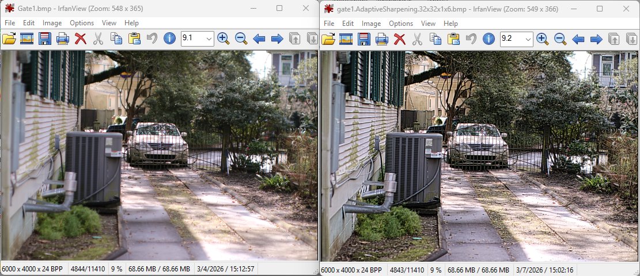Open Edit menu in Gate1.bmp window
The height and width of the screenshot is (276, 640).
29,23
